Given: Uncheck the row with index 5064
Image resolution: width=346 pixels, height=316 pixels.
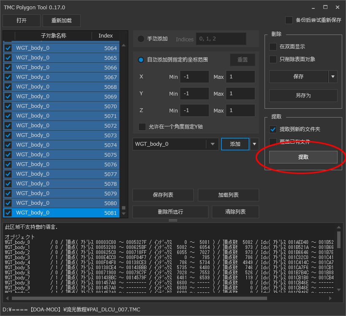Looking at the screenshot, I should tap(8, 48).
